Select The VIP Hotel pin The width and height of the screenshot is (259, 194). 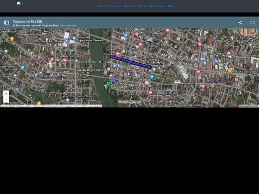pyautogui.click(x=141, y=45)
